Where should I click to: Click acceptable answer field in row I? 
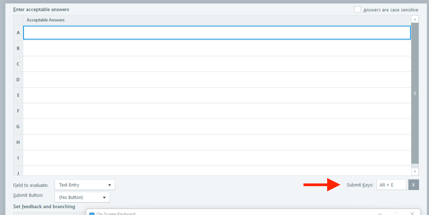(217, 158)
